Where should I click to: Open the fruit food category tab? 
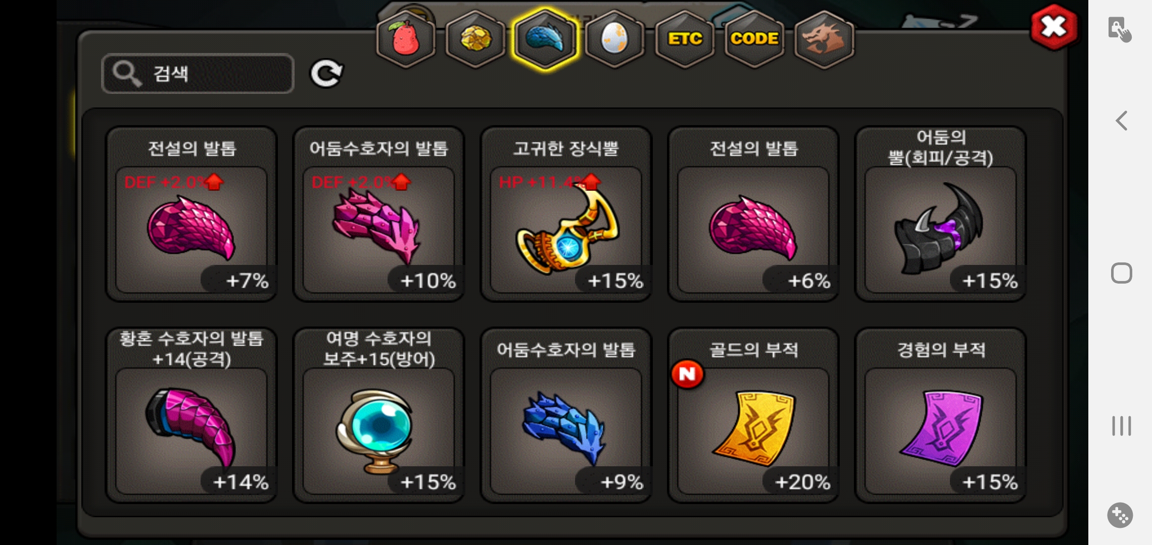click(406, 39)
